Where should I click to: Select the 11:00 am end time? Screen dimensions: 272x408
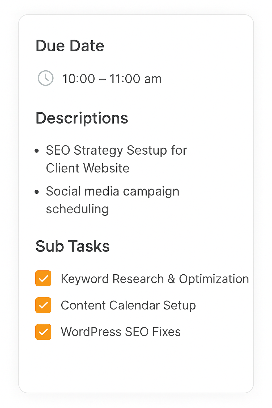[x=135, y=79]
